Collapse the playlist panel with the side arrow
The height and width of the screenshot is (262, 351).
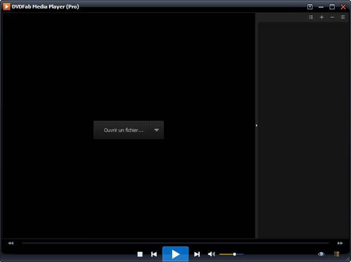tap(256, 126)
